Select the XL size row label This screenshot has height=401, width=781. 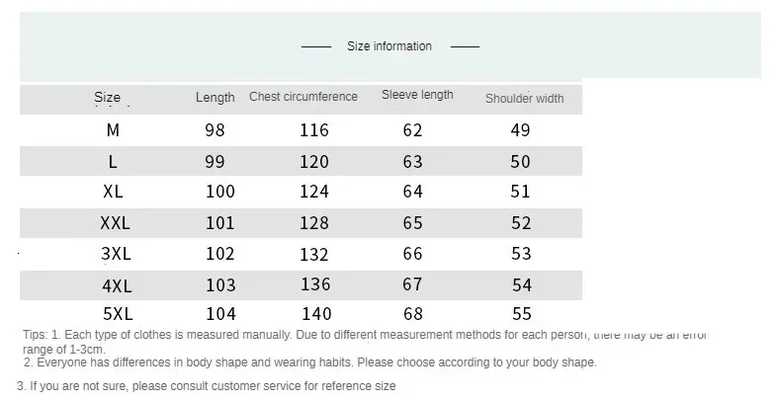pyautogui.click(x=113, y=192)
